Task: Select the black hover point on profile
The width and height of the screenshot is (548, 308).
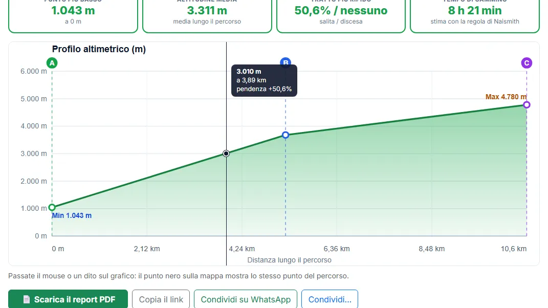Action: (226, 153)
